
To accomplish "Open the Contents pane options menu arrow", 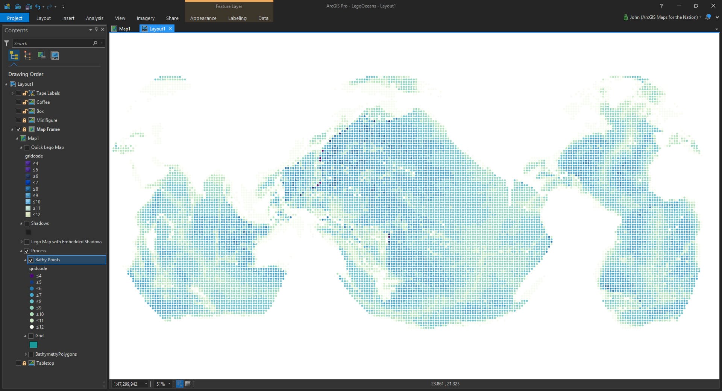I will click(90, 30).
